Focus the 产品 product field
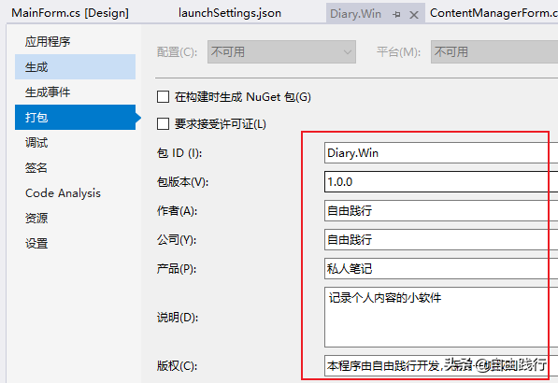Viewport: 558px width, 383px height. pyautogui.click(x=441, y=268)
